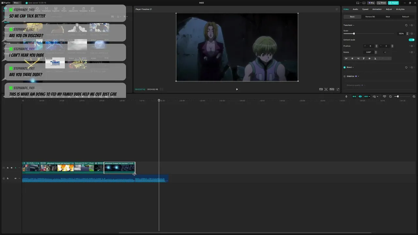Toggle main track magnet

[354, 97]
